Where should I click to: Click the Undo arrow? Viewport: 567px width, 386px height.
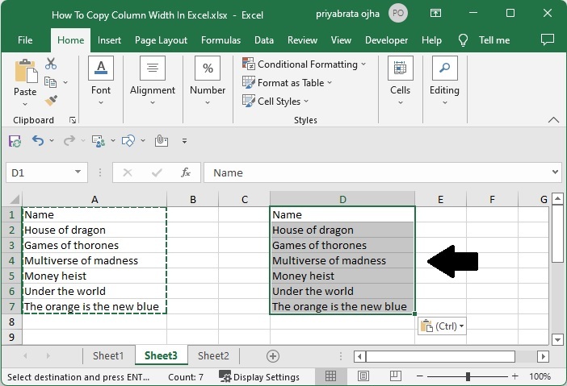click(38, 141)
